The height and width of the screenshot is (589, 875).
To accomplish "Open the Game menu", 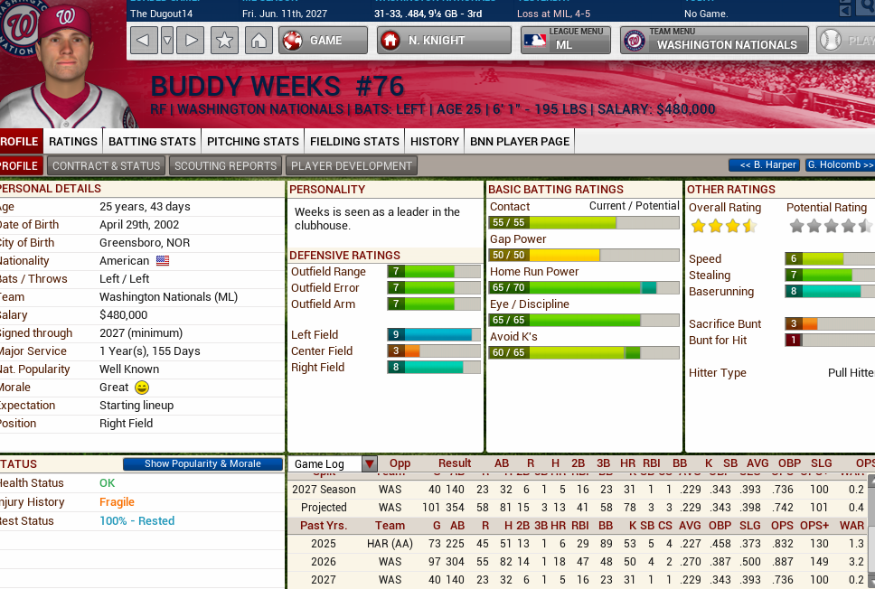I will [324, 41].
